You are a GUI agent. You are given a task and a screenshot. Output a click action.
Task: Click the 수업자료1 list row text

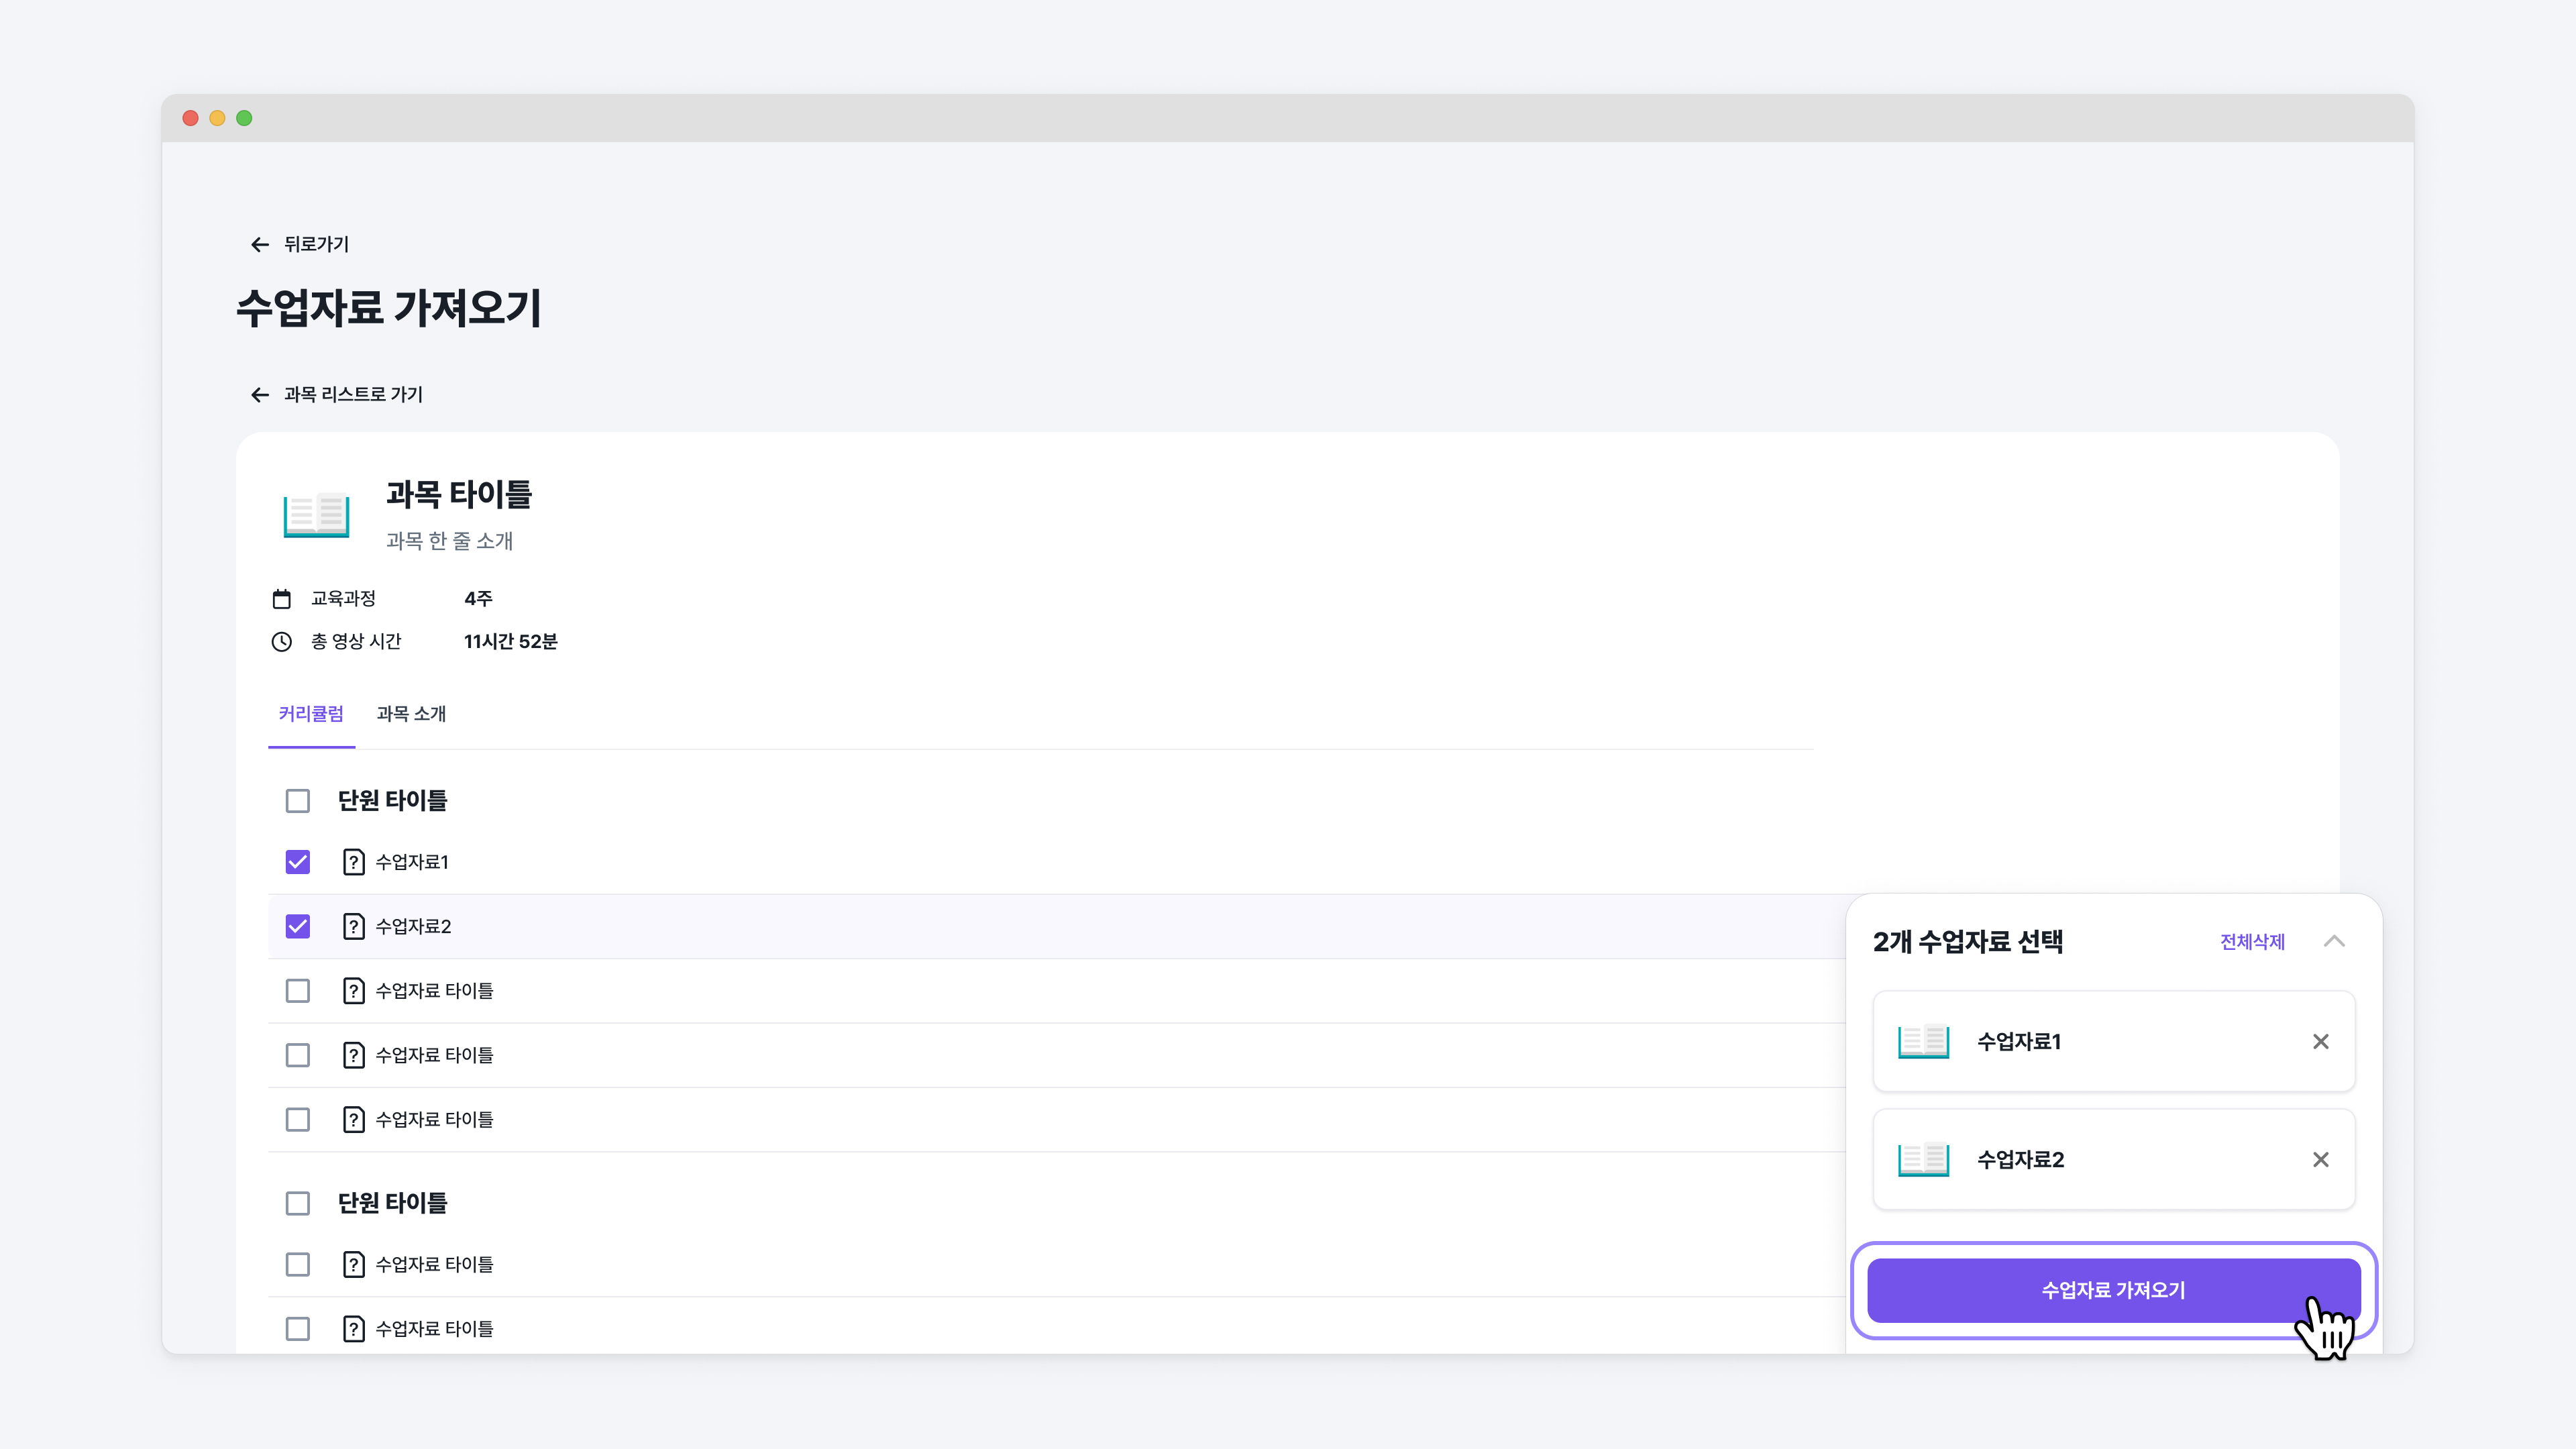point(412,862)
